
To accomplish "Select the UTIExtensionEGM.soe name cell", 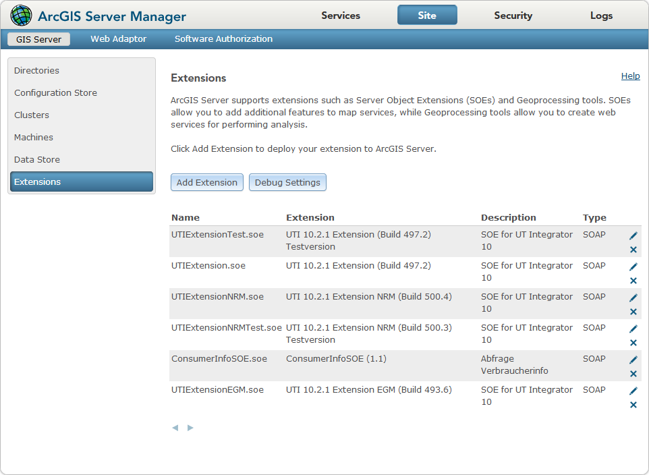I will click(x=217, y=390).
